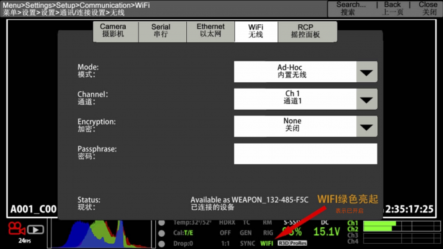The height and width of the screenshot is (249, 443).
Task: Click the OFF HDRX status value
Action: click(x=225, y=233)
